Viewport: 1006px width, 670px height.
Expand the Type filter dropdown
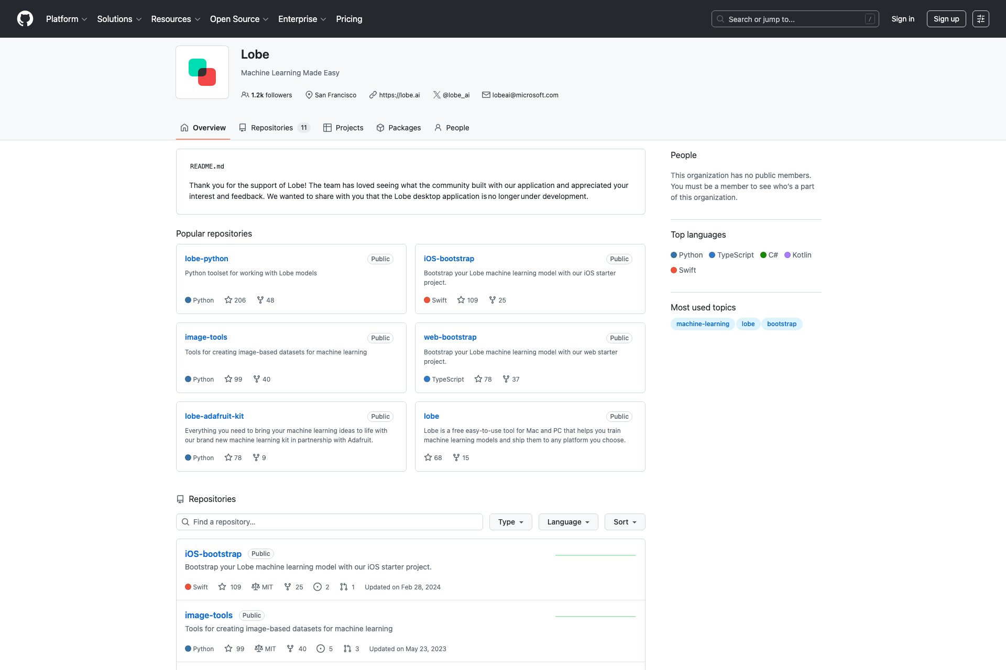(x=510, y=522)
